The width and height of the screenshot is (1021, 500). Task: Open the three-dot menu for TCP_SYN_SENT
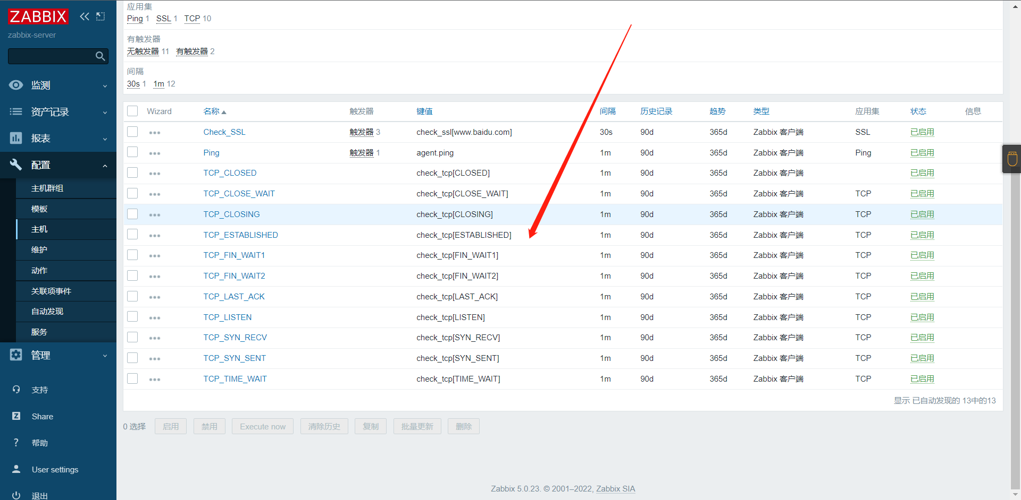155,359
